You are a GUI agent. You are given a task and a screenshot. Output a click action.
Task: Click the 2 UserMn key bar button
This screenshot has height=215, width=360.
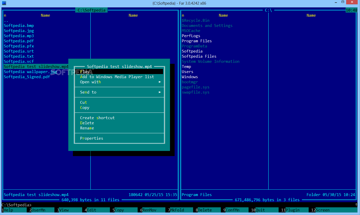coord(42,210)
